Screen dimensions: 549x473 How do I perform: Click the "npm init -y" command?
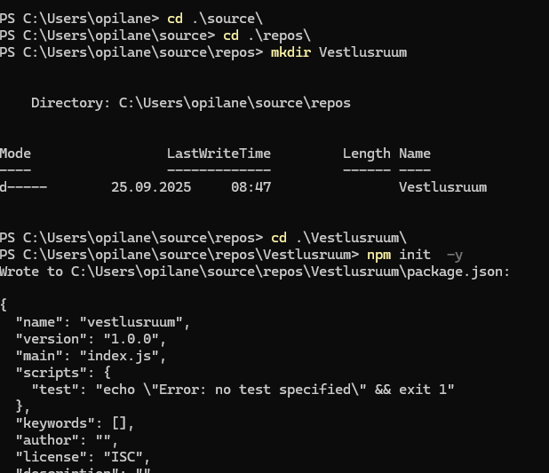[x=414, y=255]
